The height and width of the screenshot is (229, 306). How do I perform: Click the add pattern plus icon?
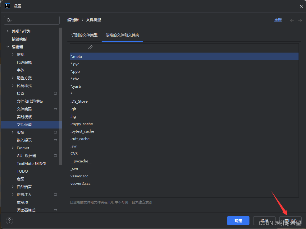pyautogui.click(x=74, y=47)
